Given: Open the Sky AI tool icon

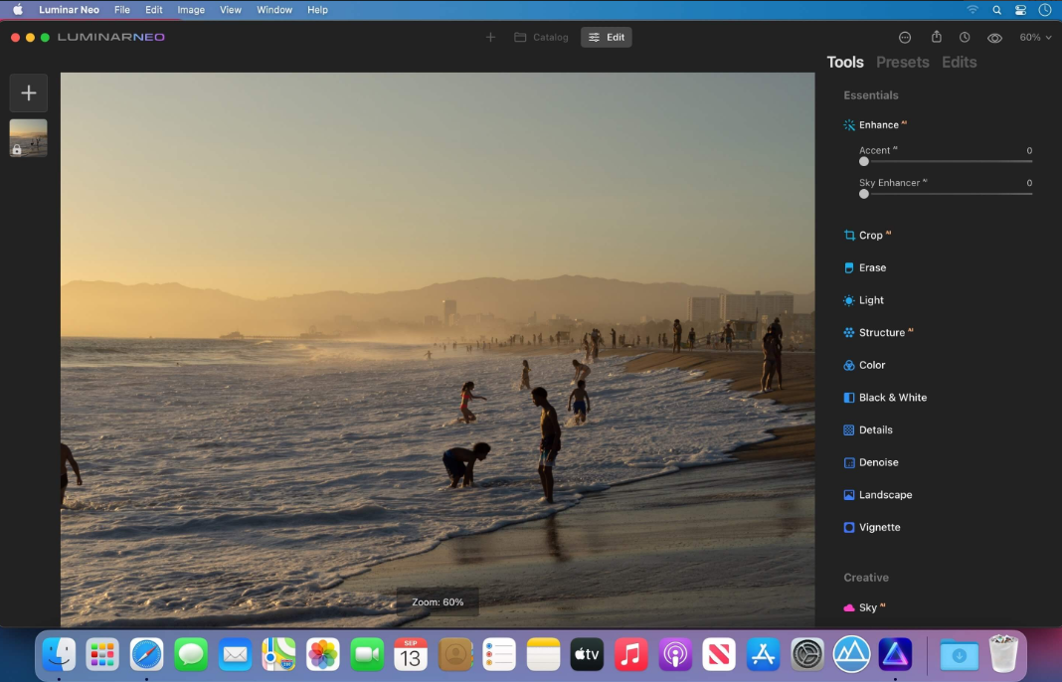Looking at the screenshot, I should pyautogui.click(x=848, y=608).
